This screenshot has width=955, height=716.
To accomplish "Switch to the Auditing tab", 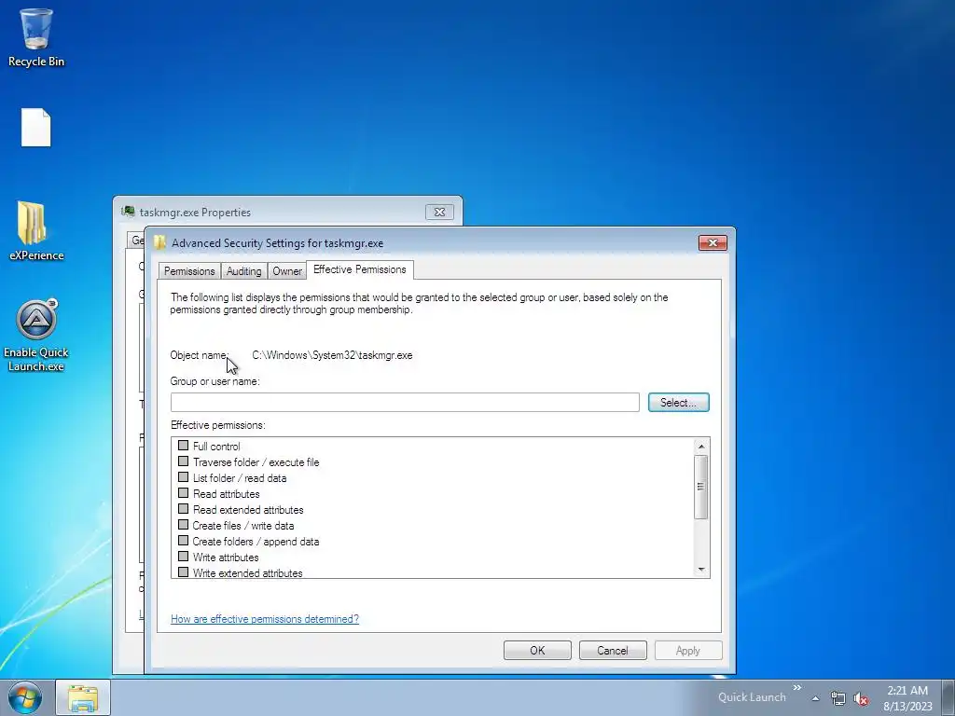I will (243, 271).
